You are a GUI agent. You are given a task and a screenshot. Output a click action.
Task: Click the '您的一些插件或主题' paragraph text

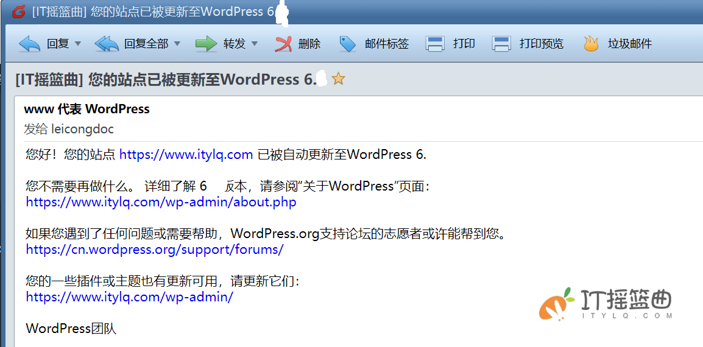coord(162,281)
